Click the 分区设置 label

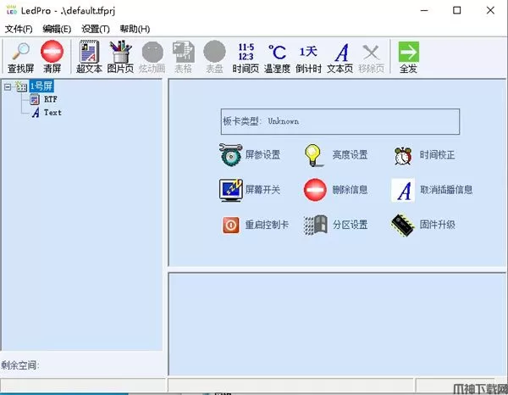tap(350, 225)
